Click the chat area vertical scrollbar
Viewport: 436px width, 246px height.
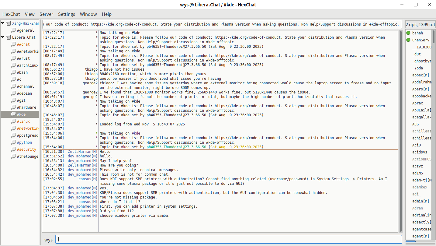pos(400,131)
